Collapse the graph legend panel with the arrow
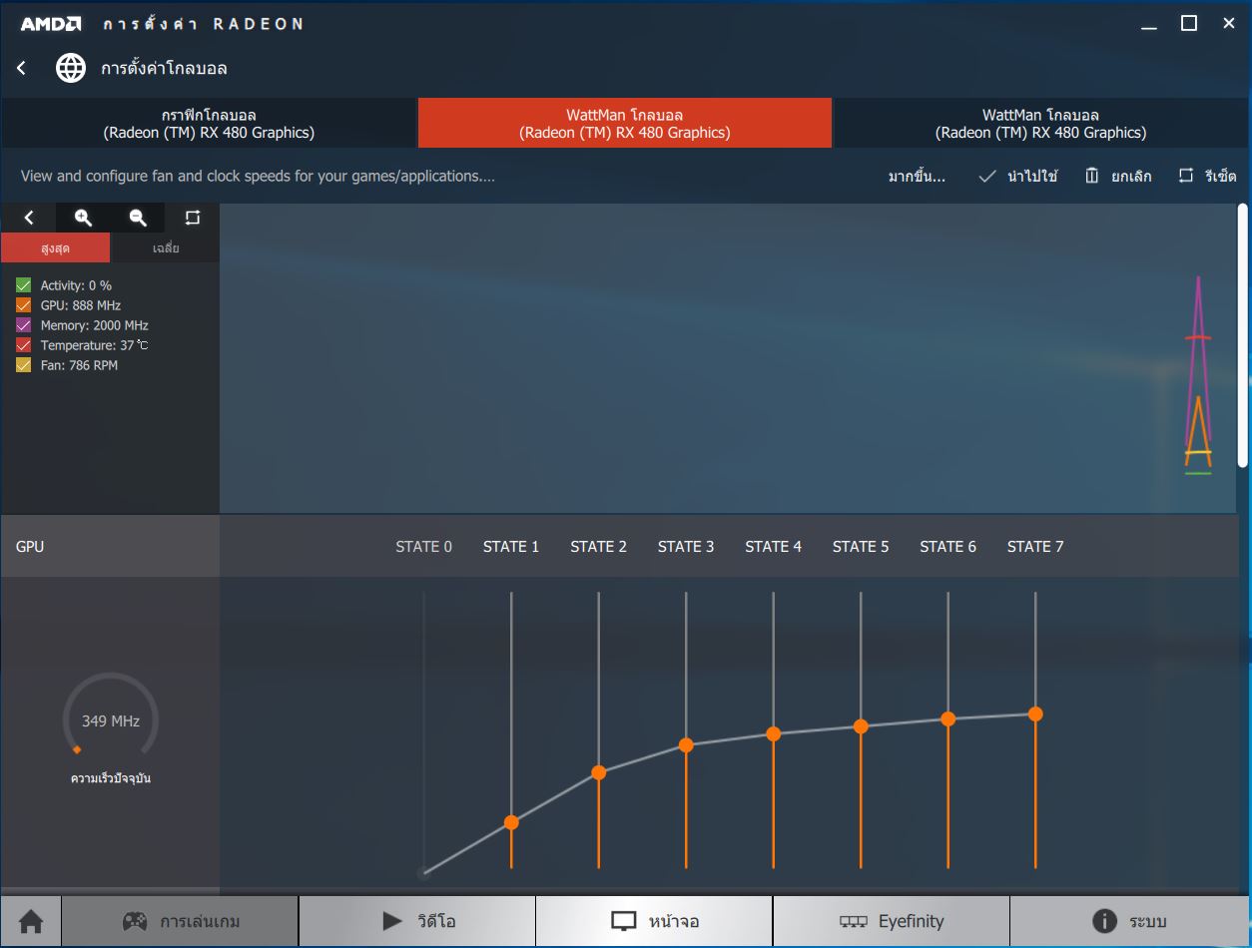1252x948 pixels. (29, 218)
